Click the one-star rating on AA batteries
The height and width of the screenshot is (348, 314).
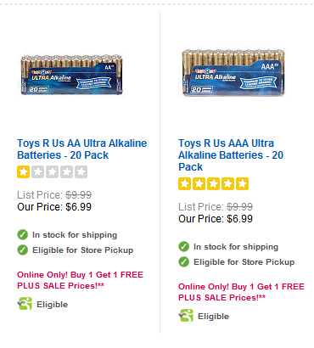click(x=52, y=171)
